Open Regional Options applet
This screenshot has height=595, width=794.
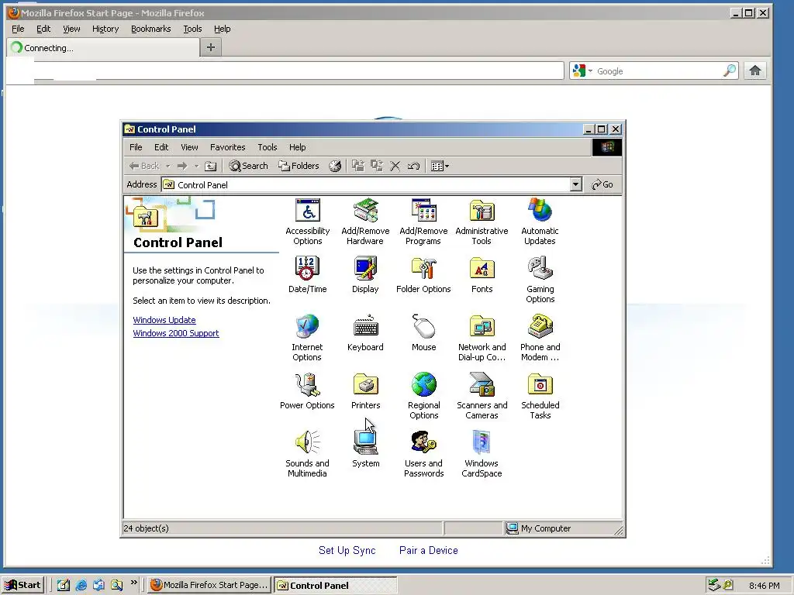(x=424, y=396)
